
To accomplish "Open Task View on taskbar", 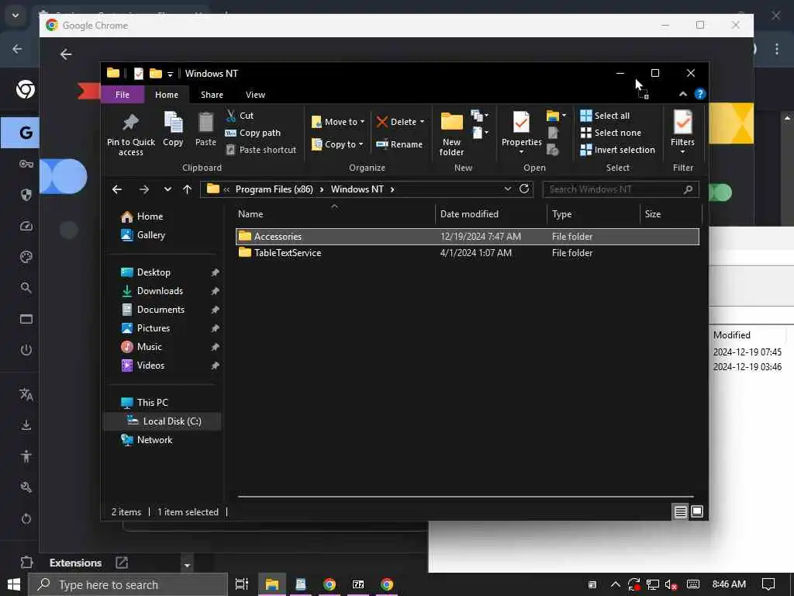I will click(x=242, y=584).
